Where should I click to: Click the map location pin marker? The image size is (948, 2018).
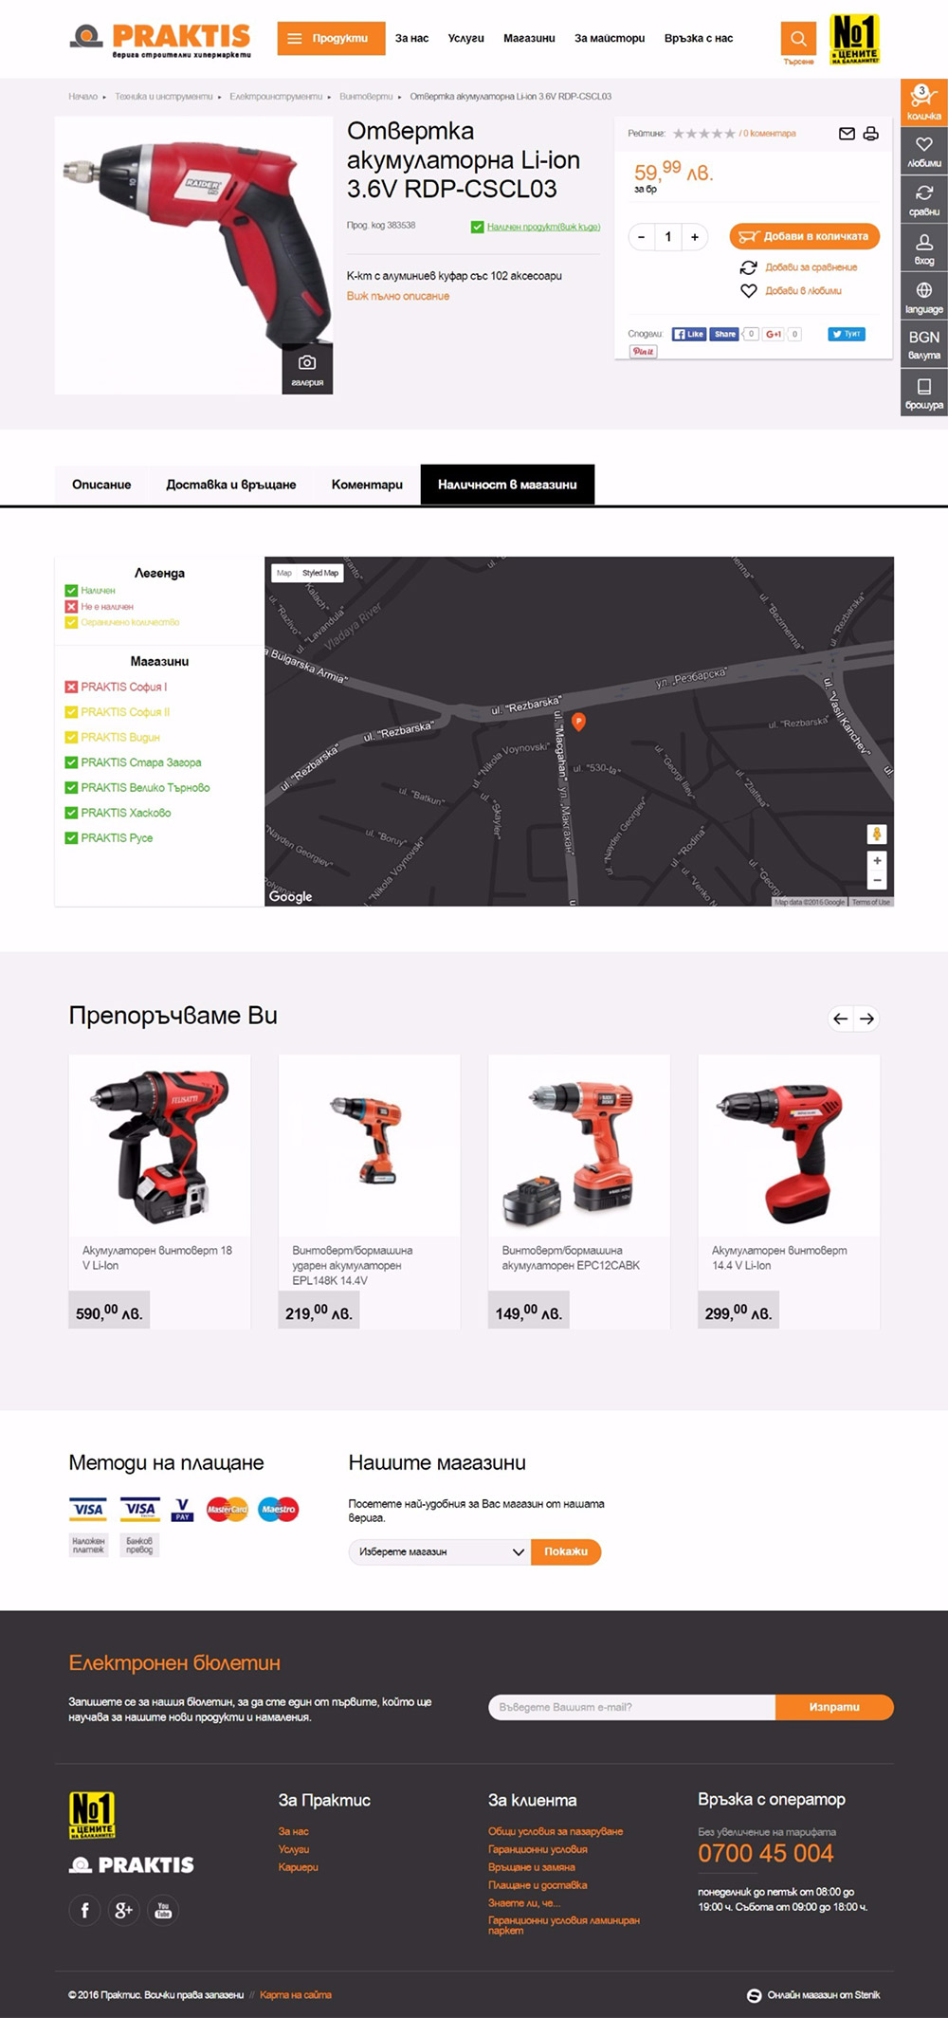[578, 722]
